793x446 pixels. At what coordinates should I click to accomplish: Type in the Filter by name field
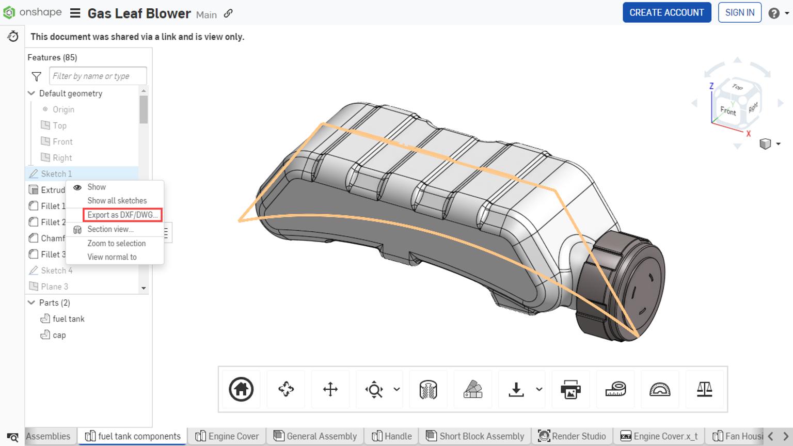click(x=98, y=76)
